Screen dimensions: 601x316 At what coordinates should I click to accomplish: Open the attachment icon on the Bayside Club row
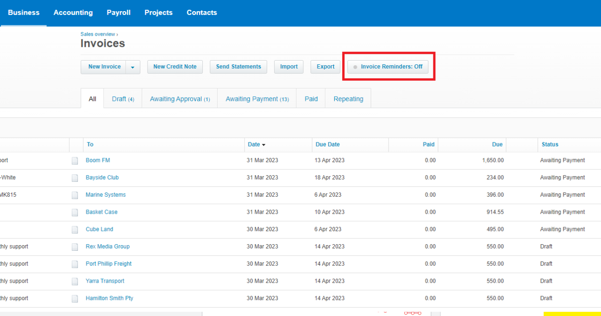(x=75, y=177)
